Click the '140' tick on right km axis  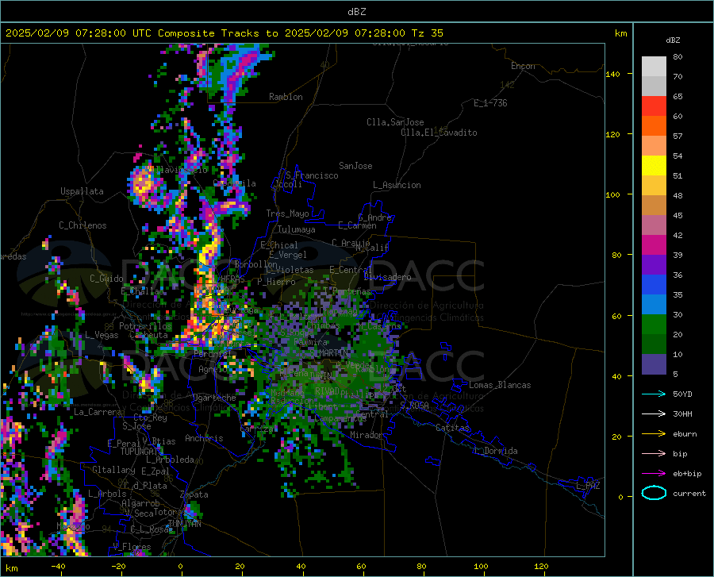point(612,74)
